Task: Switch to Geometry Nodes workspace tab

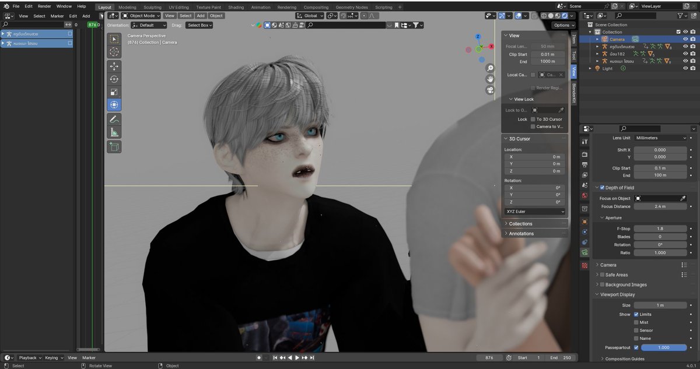Action: (x=352, y=7)
